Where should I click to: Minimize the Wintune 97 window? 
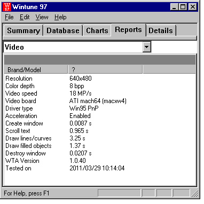coord(175,7)
